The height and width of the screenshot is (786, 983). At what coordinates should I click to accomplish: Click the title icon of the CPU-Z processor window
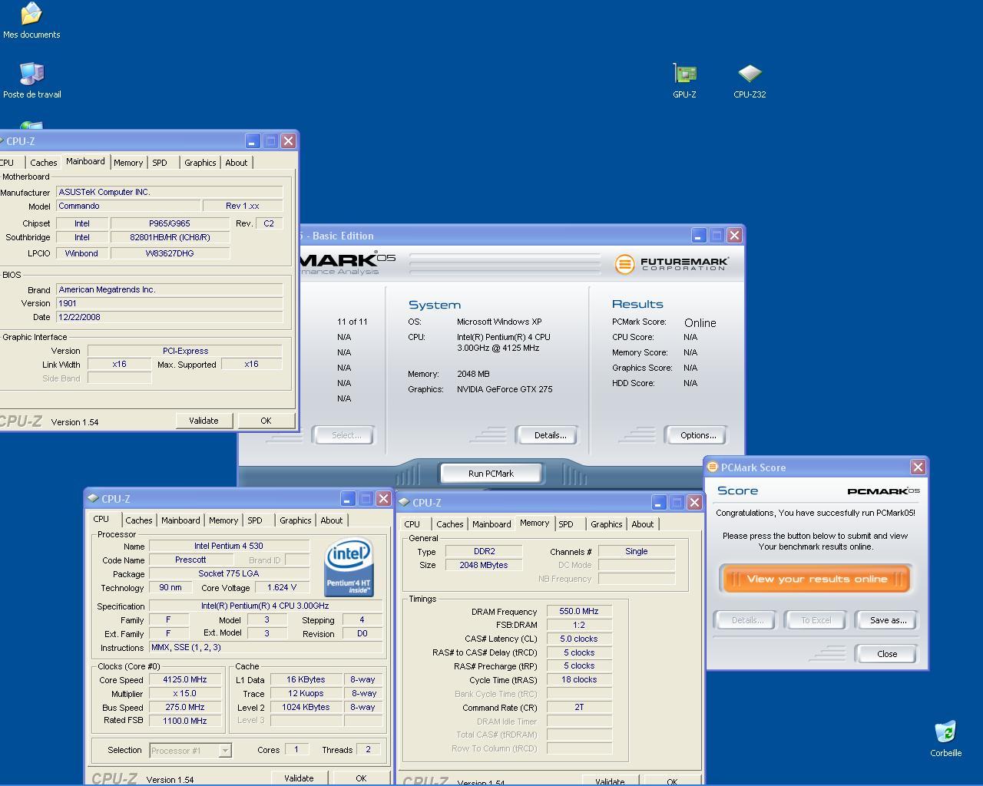(93, 498)
